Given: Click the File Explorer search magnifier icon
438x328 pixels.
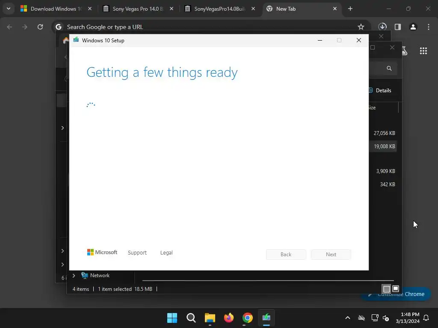Looking at the screenshot, I should [389, 68].
